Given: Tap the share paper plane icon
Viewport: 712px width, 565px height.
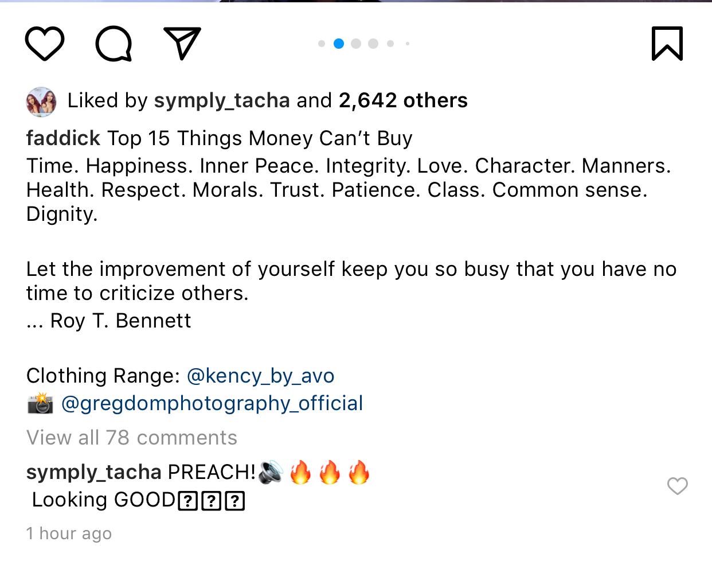Looking at the screenshot, I should pyautogui.click(x=182, y=43).
